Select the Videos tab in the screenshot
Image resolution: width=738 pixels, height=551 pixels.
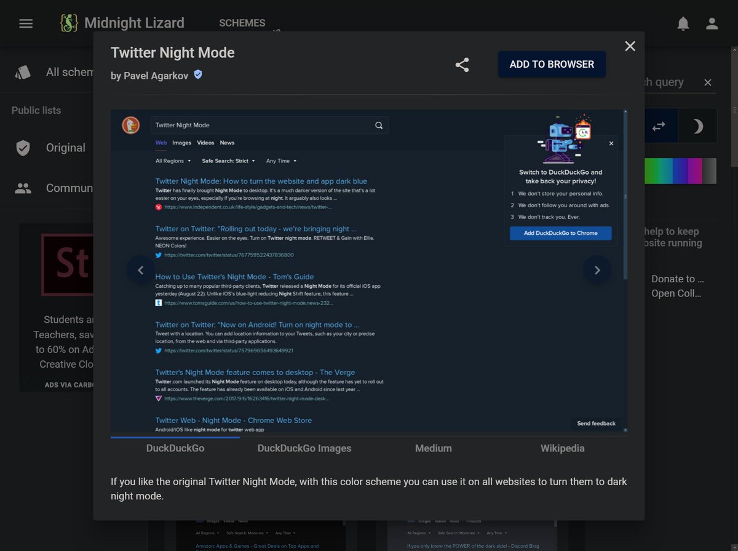[x=205, y=143]
